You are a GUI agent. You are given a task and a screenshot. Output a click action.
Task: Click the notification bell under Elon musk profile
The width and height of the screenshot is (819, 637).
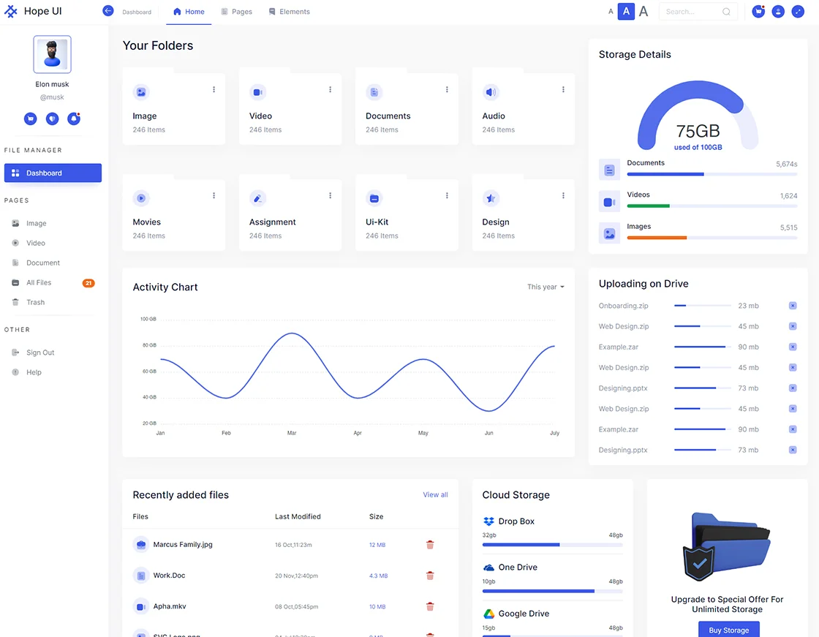point(73,118)
